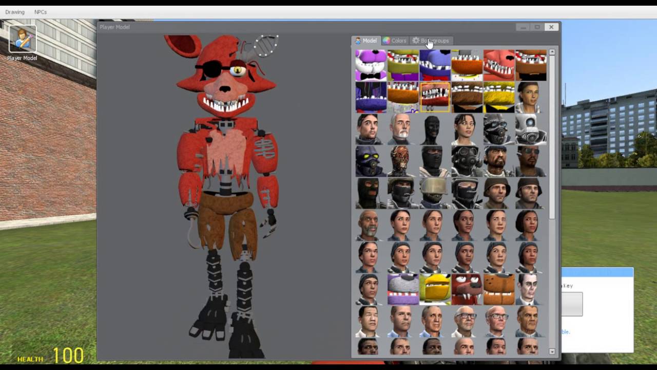Viewport: 657px width, 370px height.
Task: Pick the balaclava model with eye holes
Action: [371, 193]
